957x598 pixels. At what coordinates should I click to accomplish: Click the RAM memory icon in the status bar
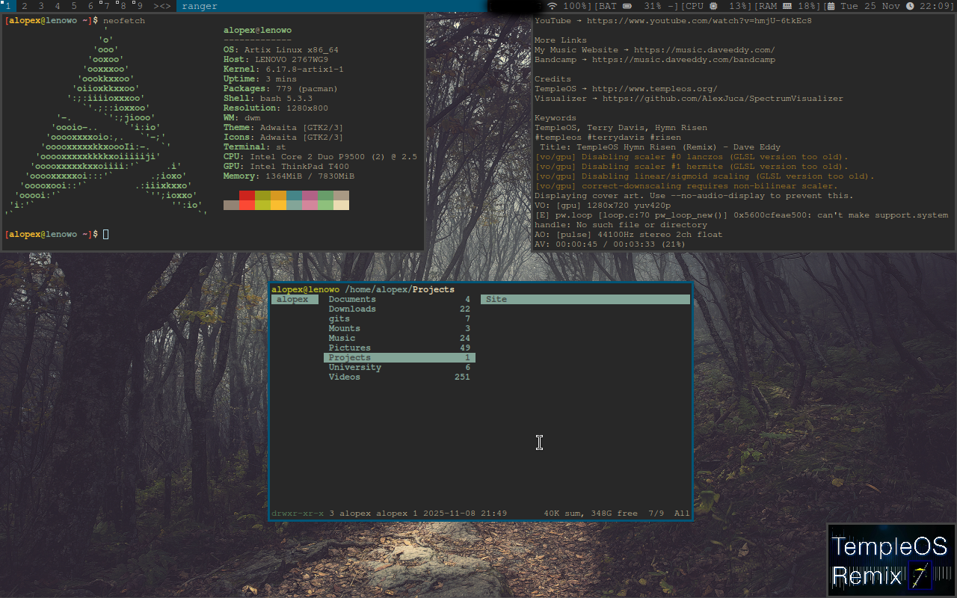click(787, 6)
